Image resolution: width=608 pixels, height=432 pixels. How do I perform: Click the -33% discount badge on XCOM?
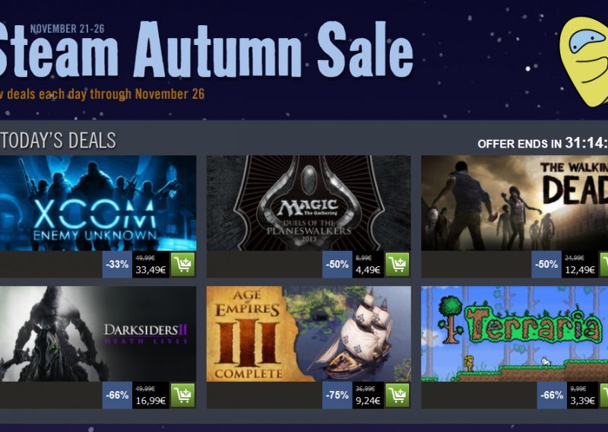[117, 265]
